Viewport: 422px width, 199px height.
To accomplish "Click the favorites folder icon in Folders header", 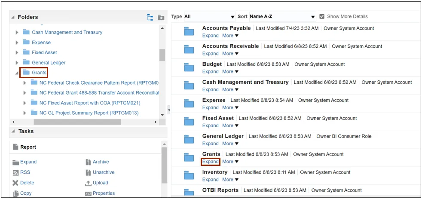I will 161,17.
